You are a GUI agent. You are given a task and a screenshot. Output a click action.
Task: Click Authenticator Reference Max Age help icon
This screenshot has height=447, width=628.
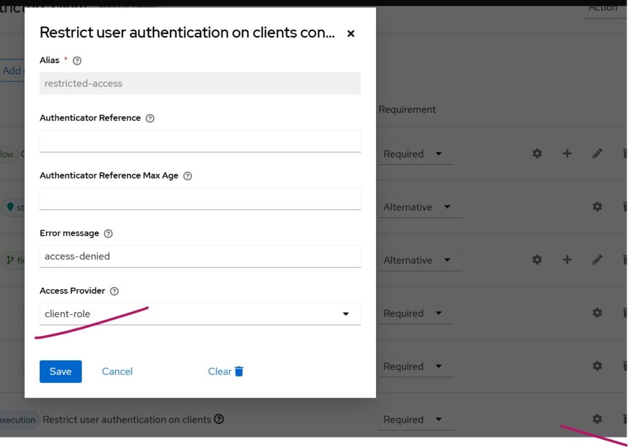188,176
